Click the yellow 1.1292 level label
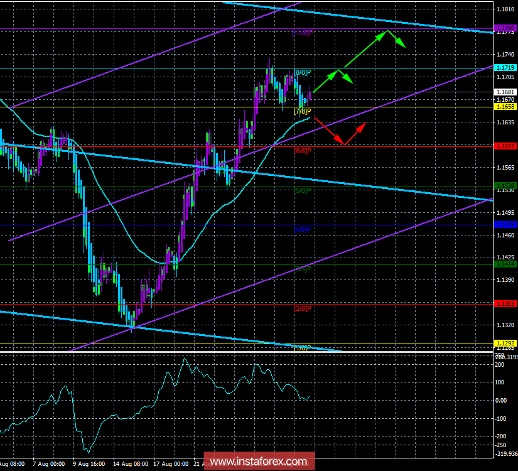Image resolution: width=518 pixels, height=471 pixels. [505, 343]
